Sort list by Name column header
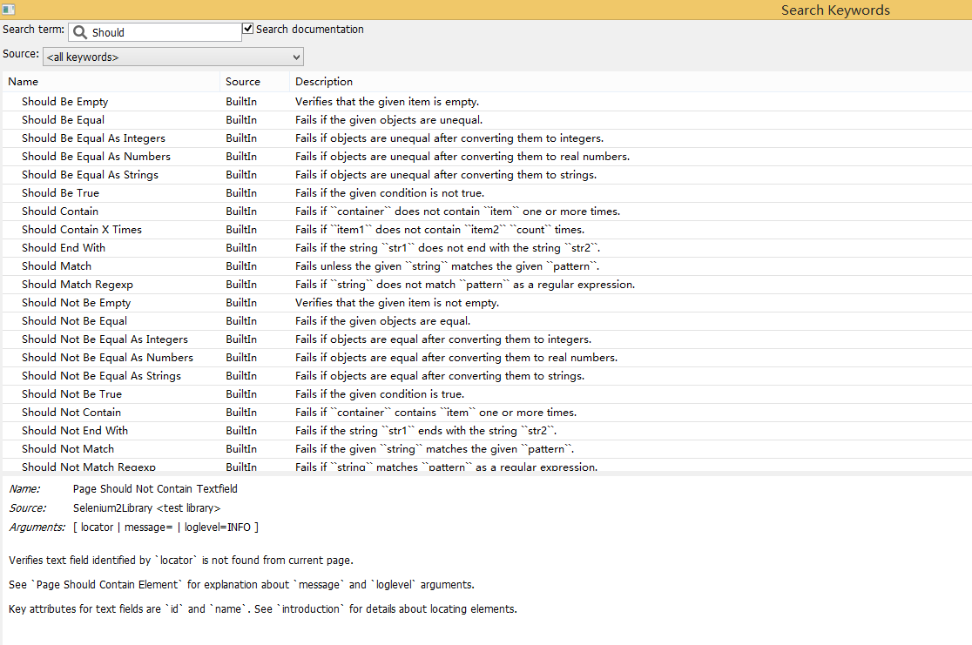The width and height of the screenshot is (972, 645). 24,82
